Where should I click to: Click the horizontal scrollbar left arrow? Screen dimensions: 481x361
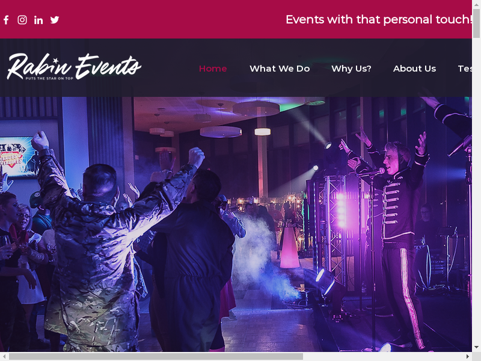click(4, 356)
